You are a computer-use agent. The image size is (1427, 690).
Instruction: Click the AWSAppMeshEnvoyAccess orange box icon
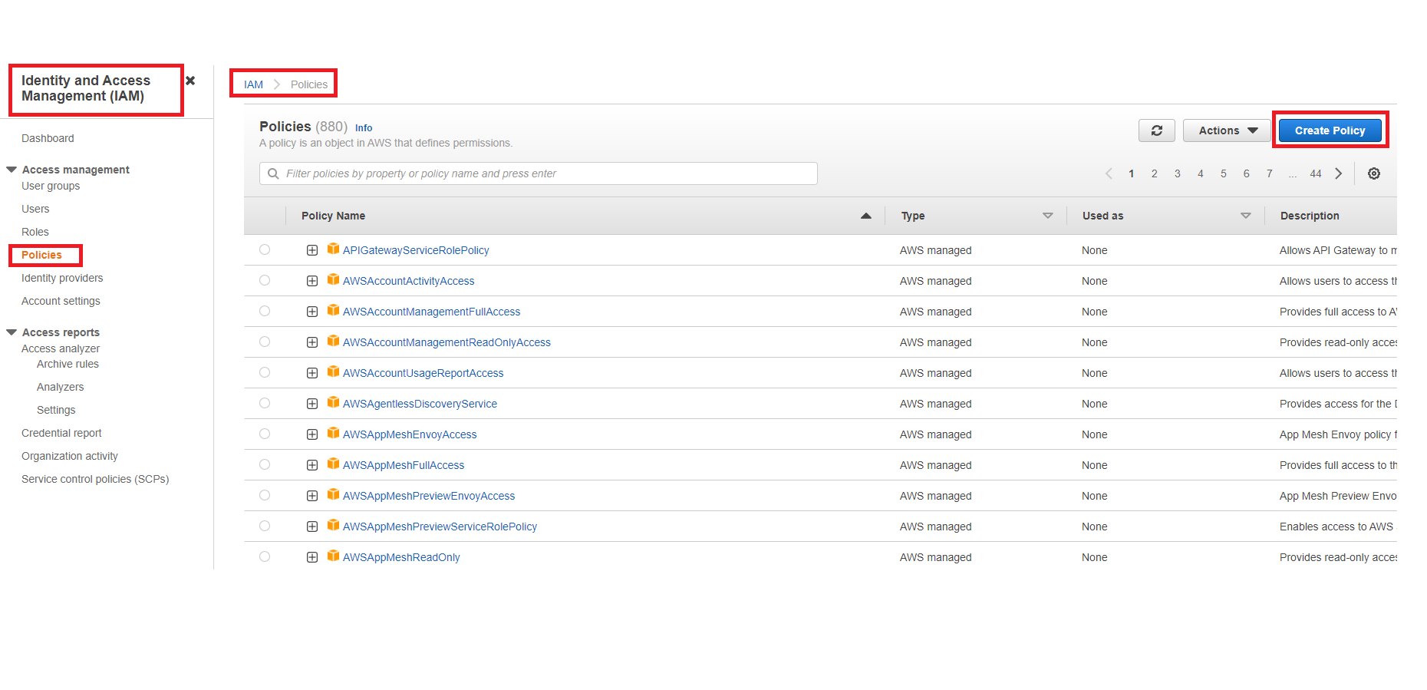click(x=333, y=433)
